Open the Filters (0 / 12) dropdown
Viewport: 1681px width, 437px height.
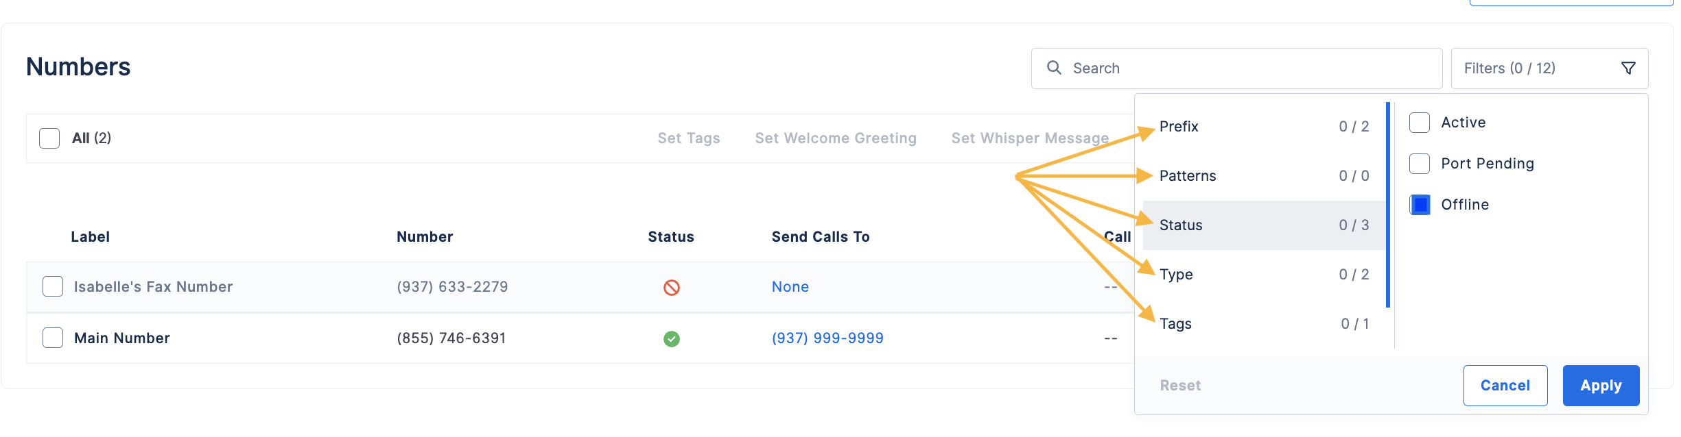(x=1549, y=68)
